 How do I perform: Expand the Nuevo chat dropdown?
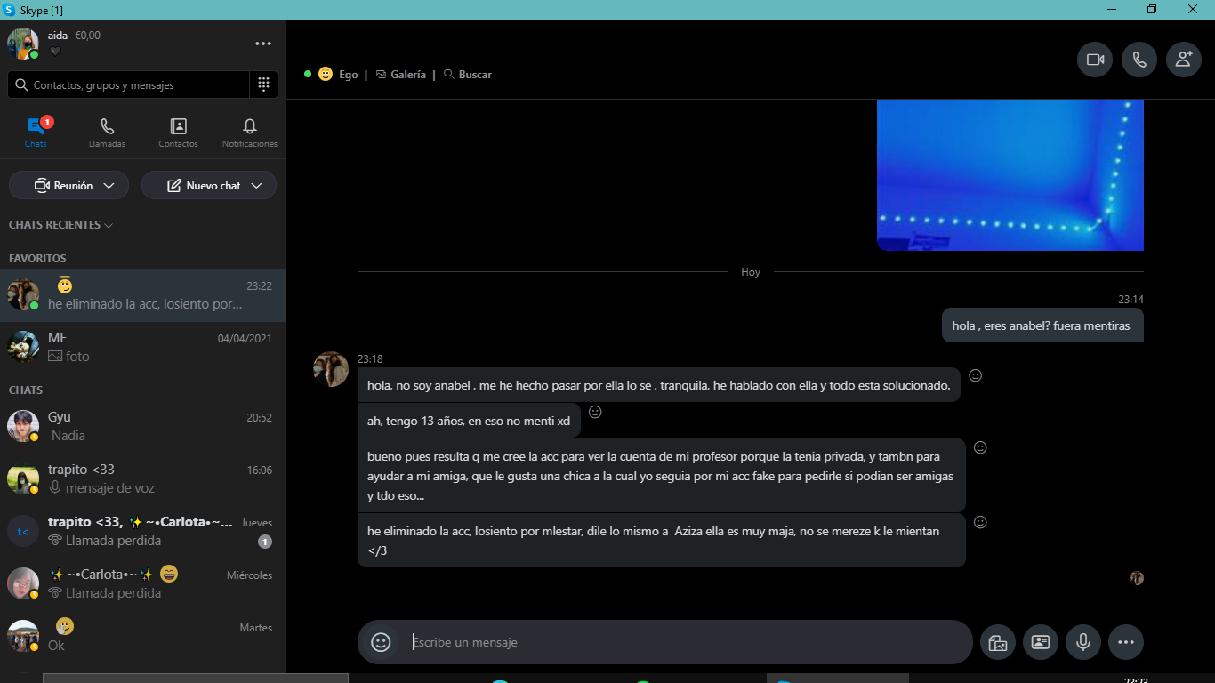pos(256,186)
